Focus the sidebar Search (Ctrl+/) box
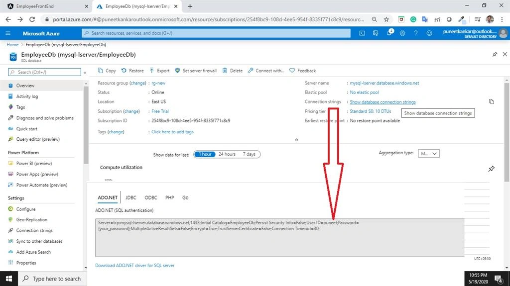The width and height of the screenshot is (510, 286). [x=44, y=72]
